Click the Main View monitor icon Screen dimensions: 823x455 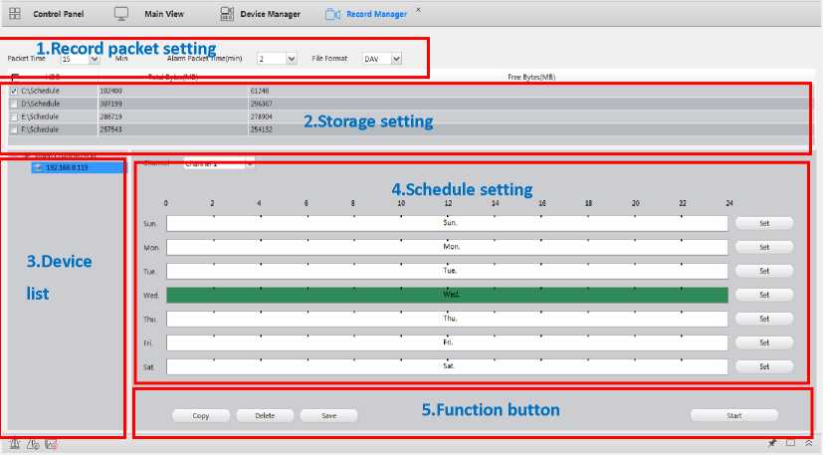coord(121,14)
